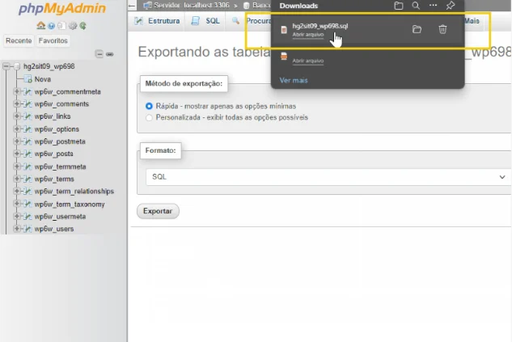The height and width of the screenshot is (342, 512).
Task: Open downloads folder icon in Downloads header
Action: [399, 6]
